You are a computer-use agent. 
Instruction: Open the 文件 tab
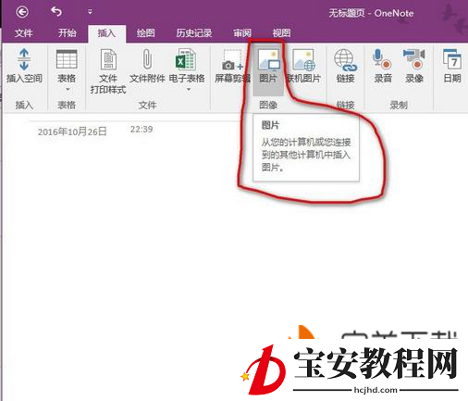point(23,32)
